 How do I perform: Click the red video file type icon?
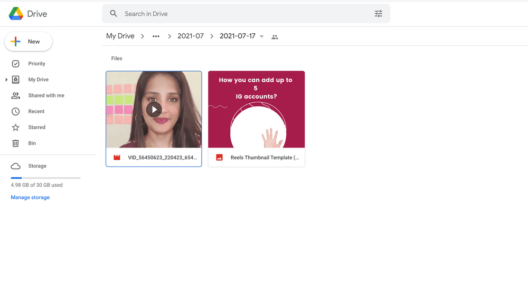point(117,158)
